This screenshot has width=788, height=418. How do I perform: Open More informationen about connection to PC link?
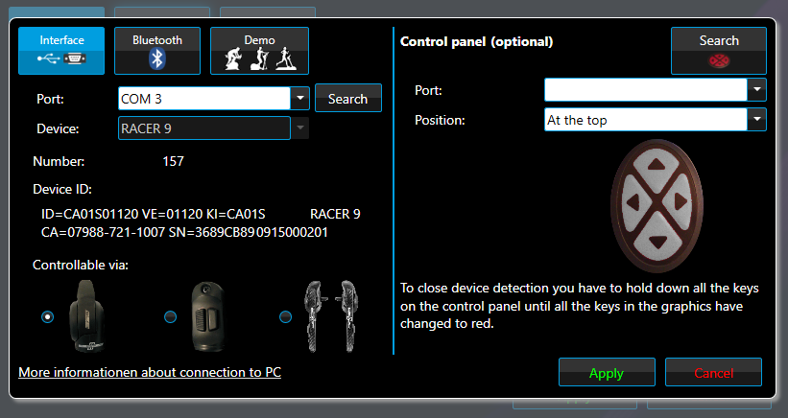click(x=150, y=372)
